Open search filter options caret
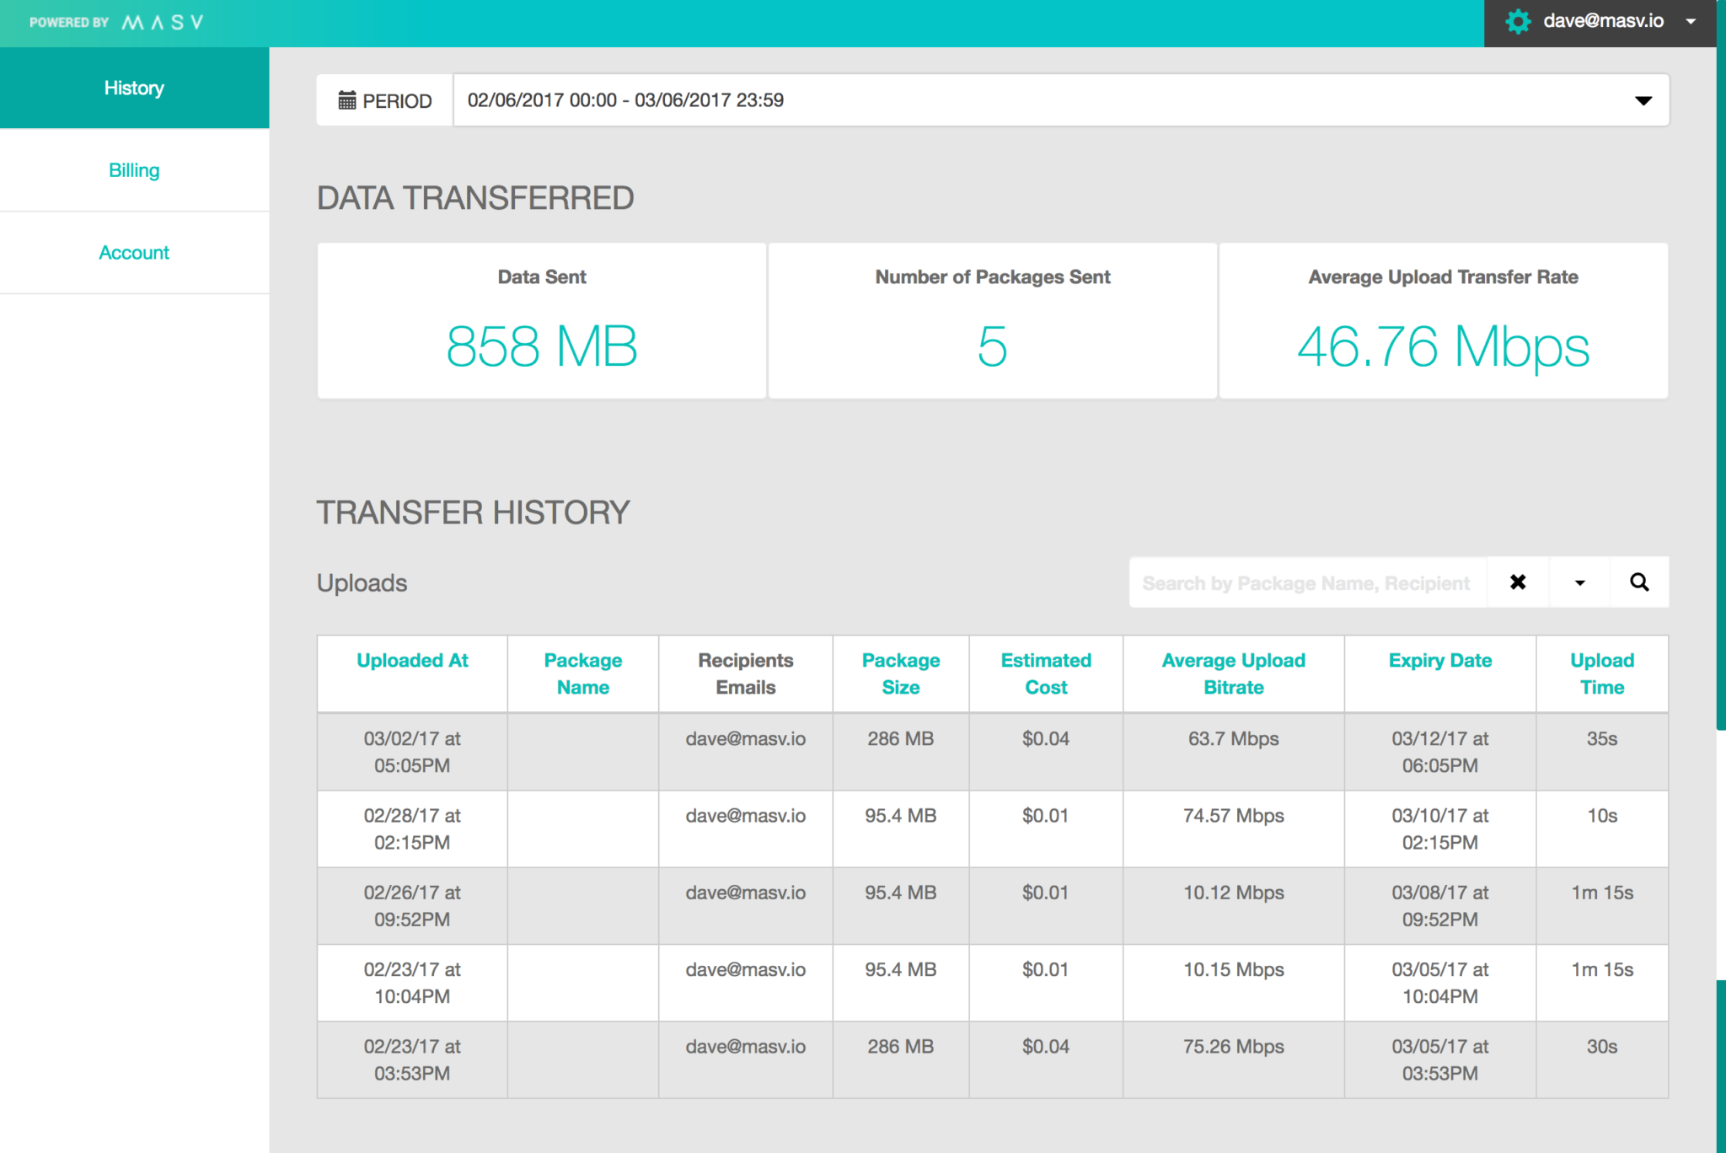1726x1153 pixels. tap(1579, 582)
